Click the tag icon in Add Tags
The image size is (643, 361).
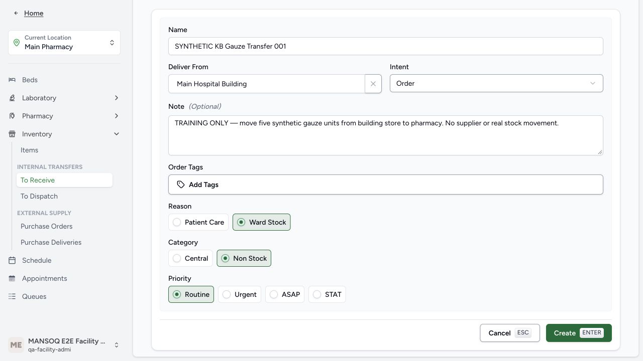[181, 185]
